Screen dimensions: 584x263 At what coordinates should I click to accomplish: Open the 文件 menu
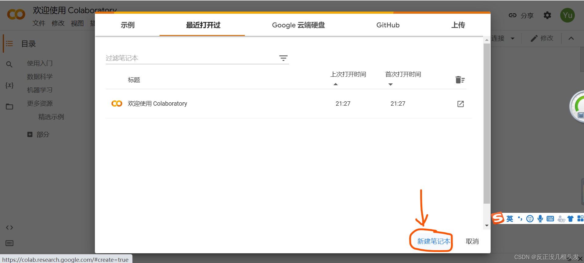tap(39, 23)
